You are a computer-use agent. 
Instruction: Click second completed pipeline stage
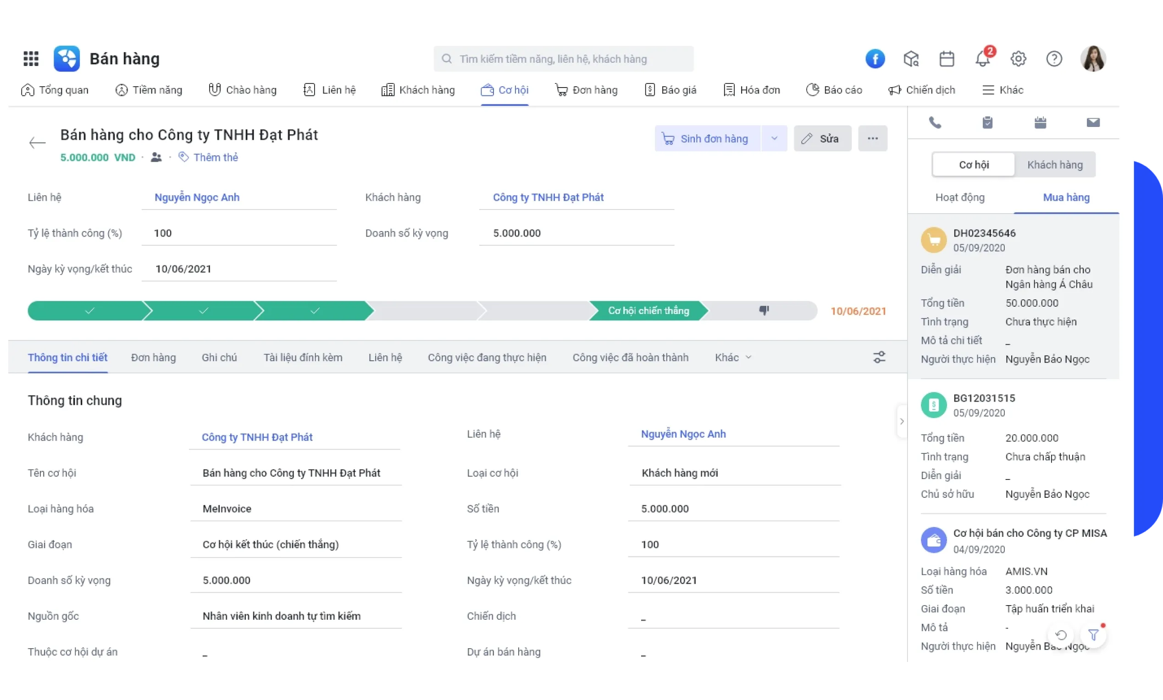pos(203,310)
